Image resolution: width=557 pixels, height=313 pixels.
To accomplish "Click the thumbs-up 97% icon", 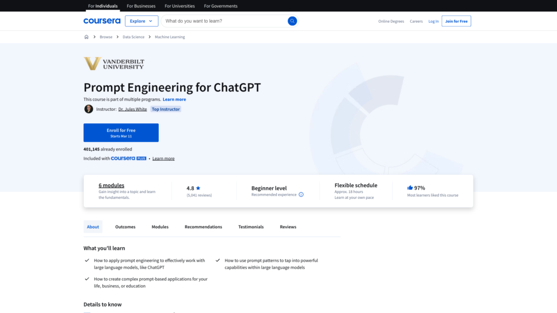I will (x=410, y=188).
